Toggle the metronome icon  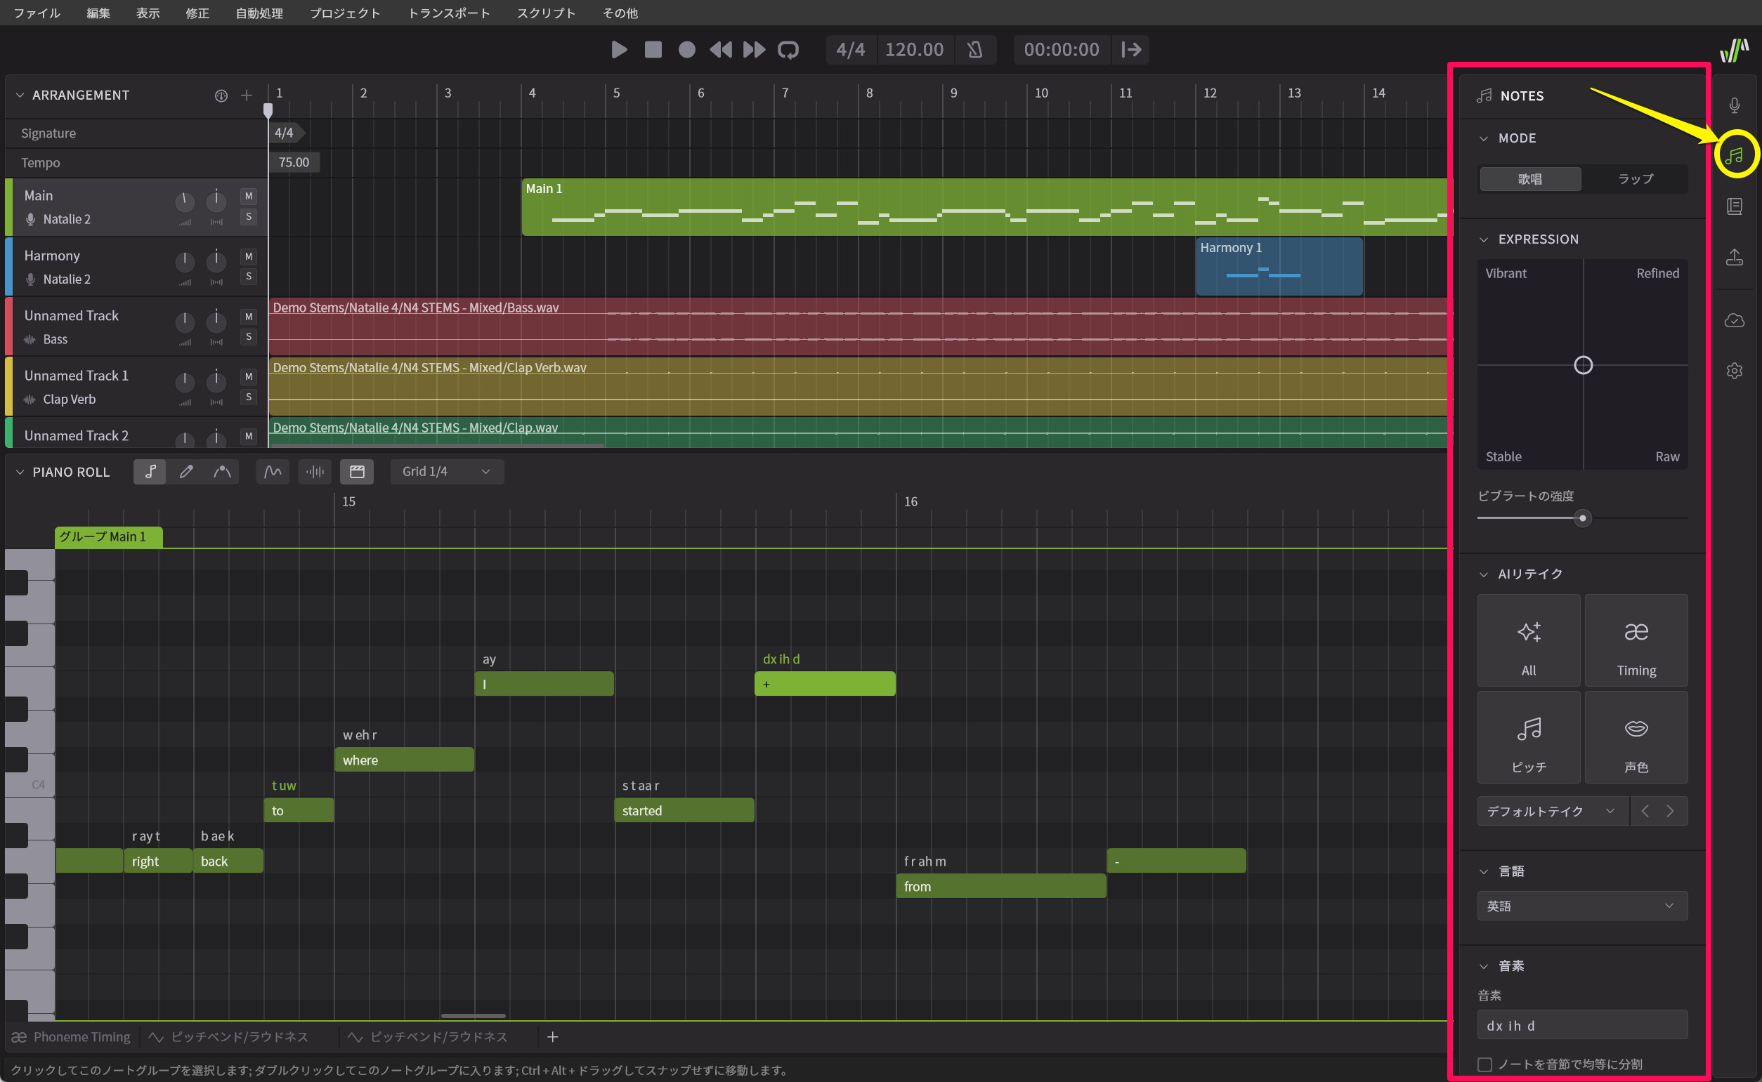pos(974,49)
